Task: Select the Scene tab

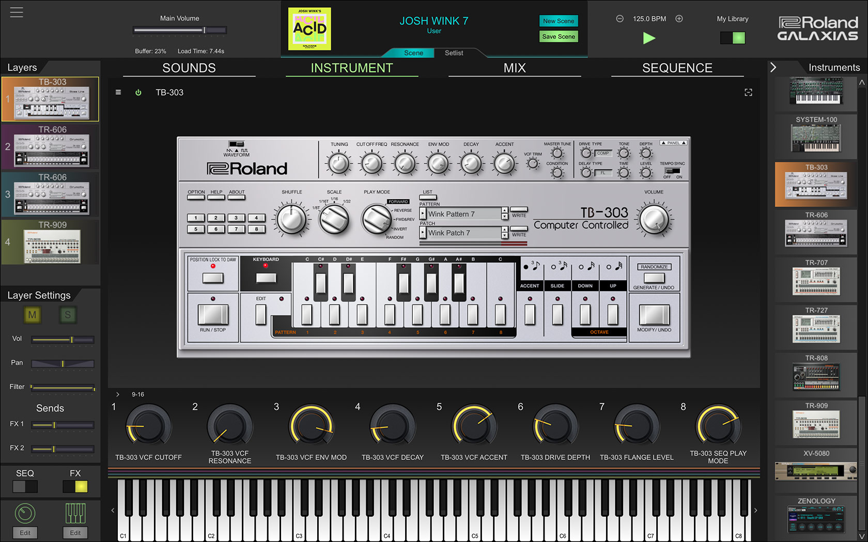Action: [413, 53]
